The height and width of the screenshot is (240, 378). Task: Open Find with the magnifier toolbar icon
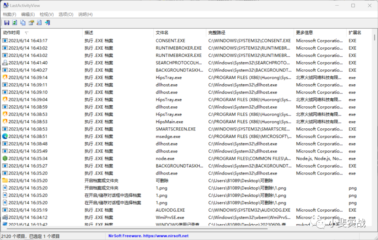tap(39, 23)
